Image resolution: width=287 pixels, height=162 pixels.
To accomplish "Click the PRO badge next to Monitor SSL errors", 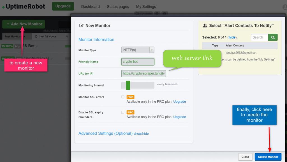I will tap(130, 97).
